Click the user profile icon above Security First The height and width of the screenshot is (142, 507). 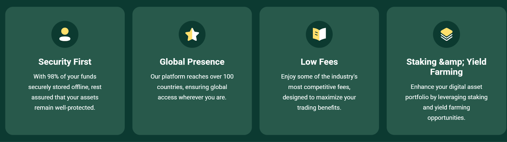(x=65, y=34)
